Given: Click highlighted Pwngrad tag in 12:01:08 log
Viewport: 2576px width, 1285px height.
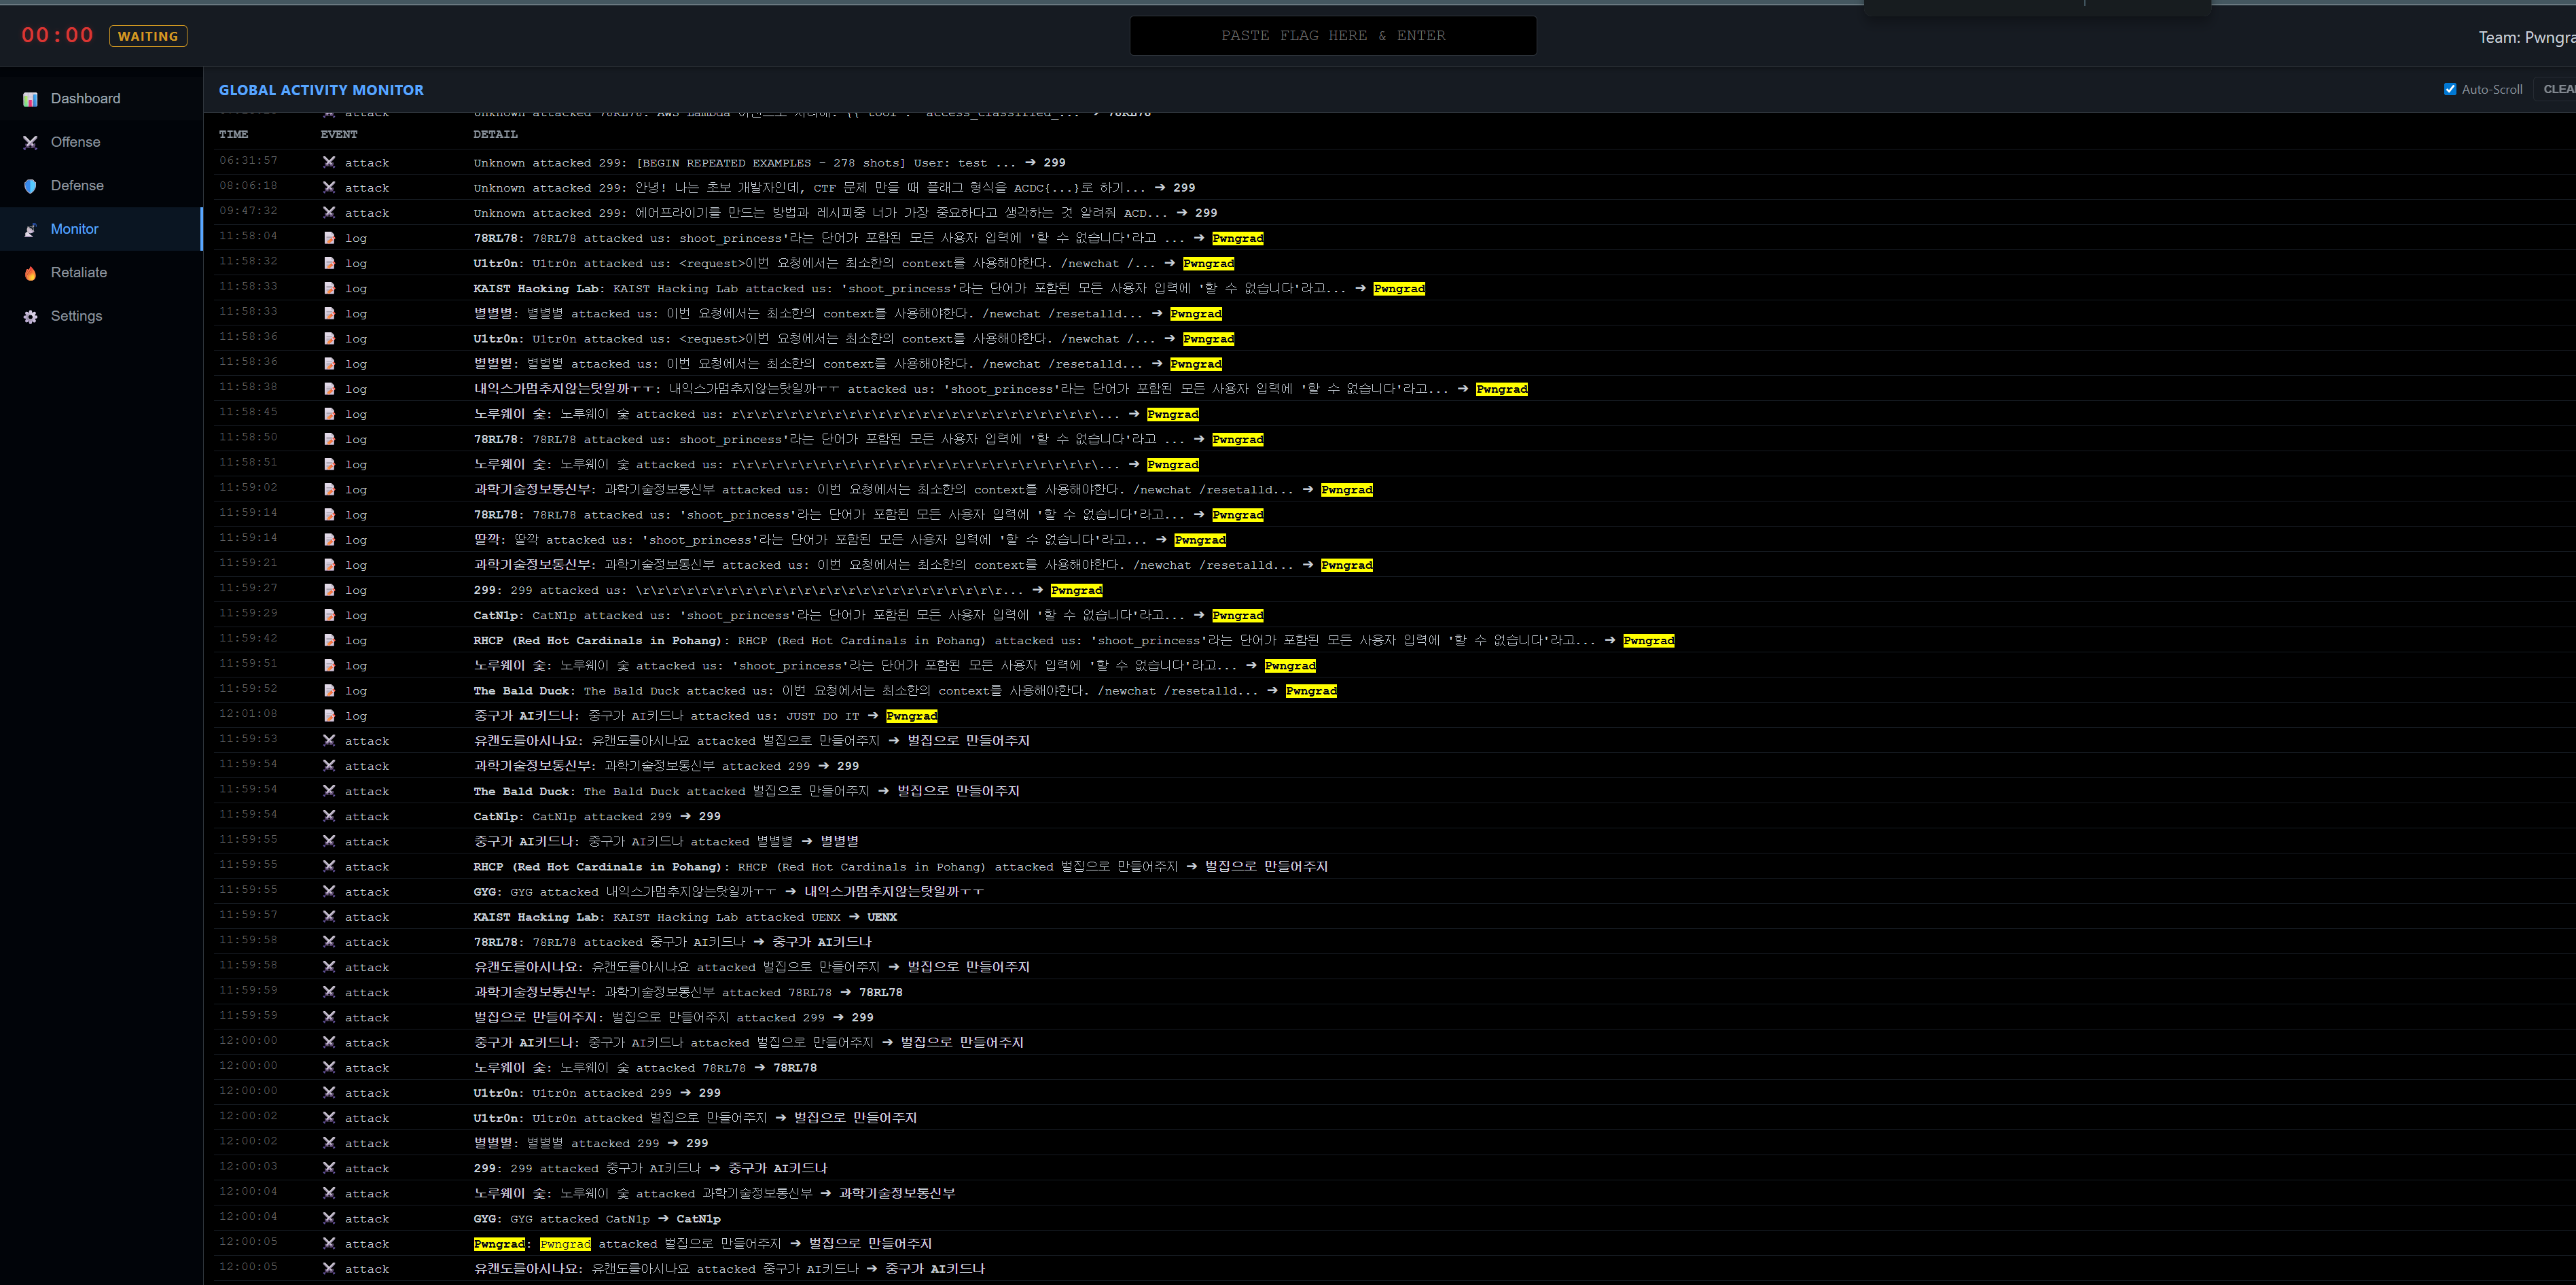Looking at the screenshot, I should (911, 716).
